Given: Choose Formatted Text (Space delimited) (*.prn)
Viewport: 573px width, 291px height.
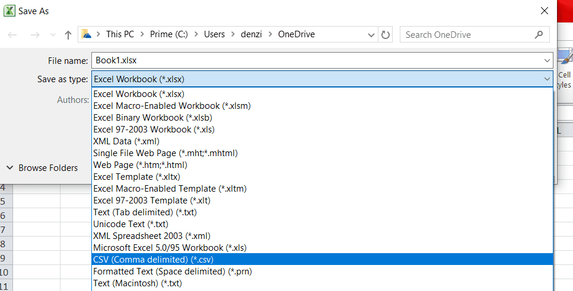Looking at the screenshot, I should tap(323, 271).
